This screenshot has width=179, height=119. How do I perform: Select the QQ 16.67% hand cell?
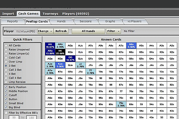70,59
